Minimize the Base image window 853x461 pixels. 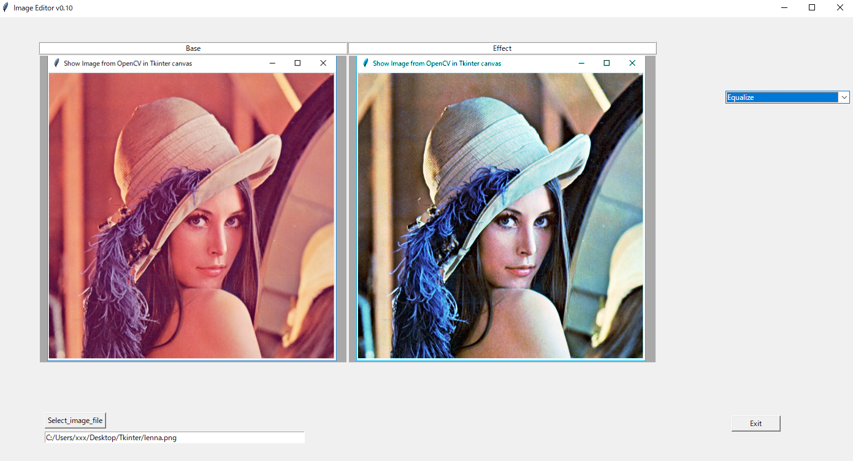pos(272,63)
